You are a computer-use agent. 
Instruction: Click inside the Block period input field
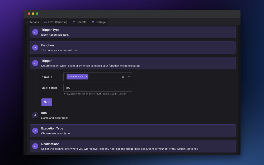coord(98,88)
